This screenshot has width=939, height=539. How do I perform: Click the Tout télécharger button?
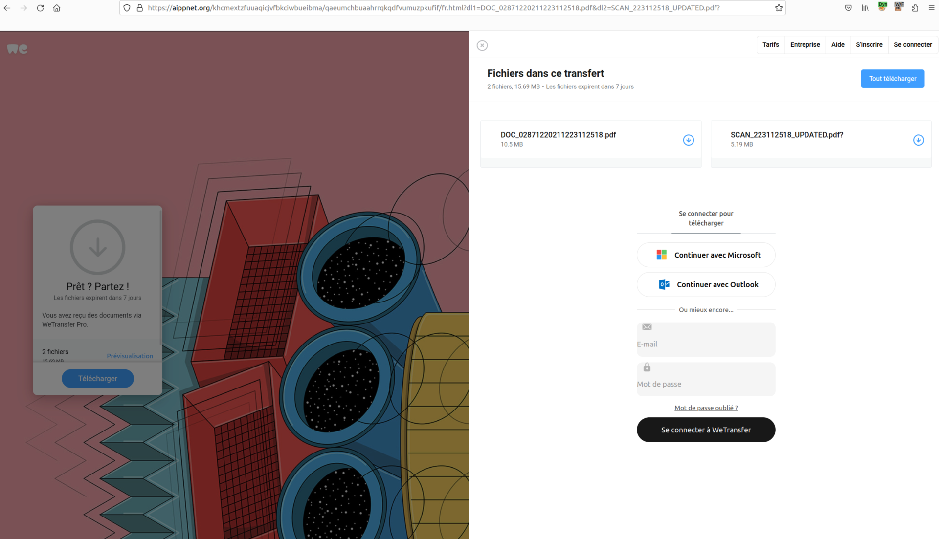[x=893, y=79]
